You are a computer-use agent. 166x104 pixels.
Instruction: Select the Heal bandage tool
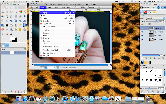pos(20,29)
